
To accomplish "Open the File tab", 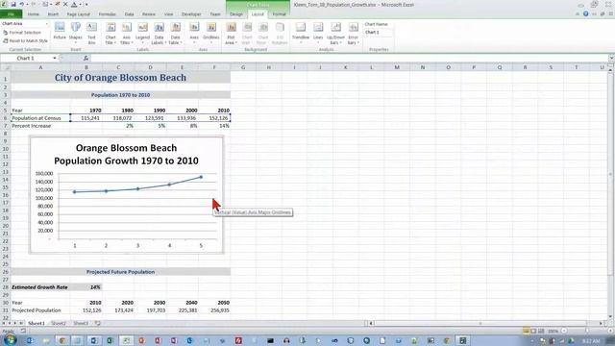I will 11,14.
